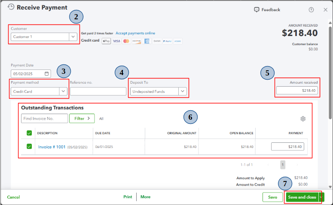Open the Payment Date calendar picker
Screen dimensions: 333x205
pos(46,74)
